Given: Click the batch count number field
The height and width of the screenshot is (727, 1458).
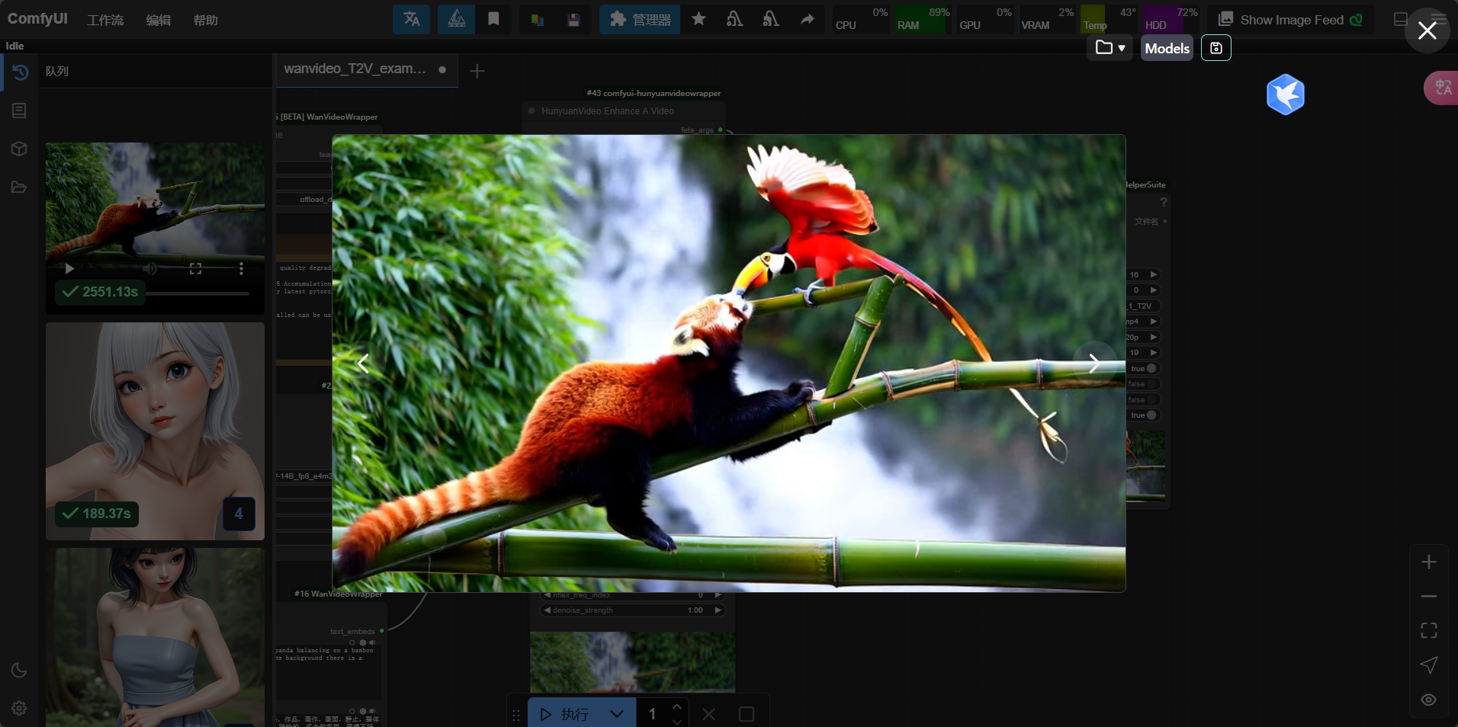Looking at the screenshot, I should pyautogui.click(x=653, y=714).
